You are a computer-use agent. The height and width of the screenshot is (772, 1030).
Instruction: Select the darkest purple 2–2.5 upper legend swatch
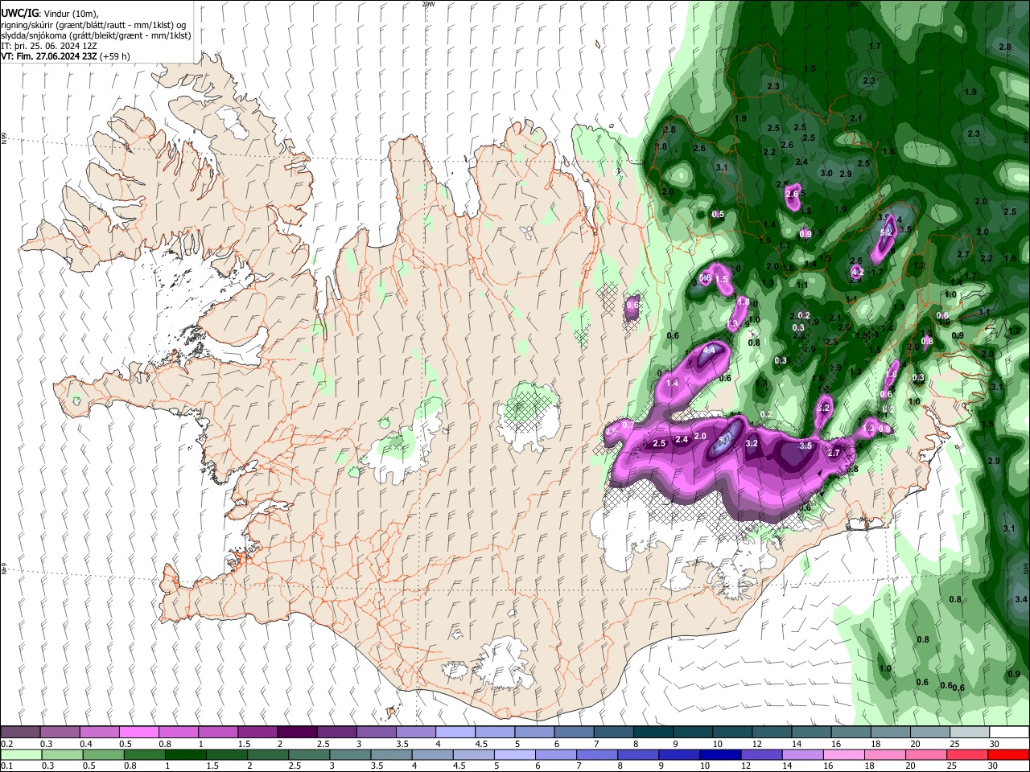point(297,733)
